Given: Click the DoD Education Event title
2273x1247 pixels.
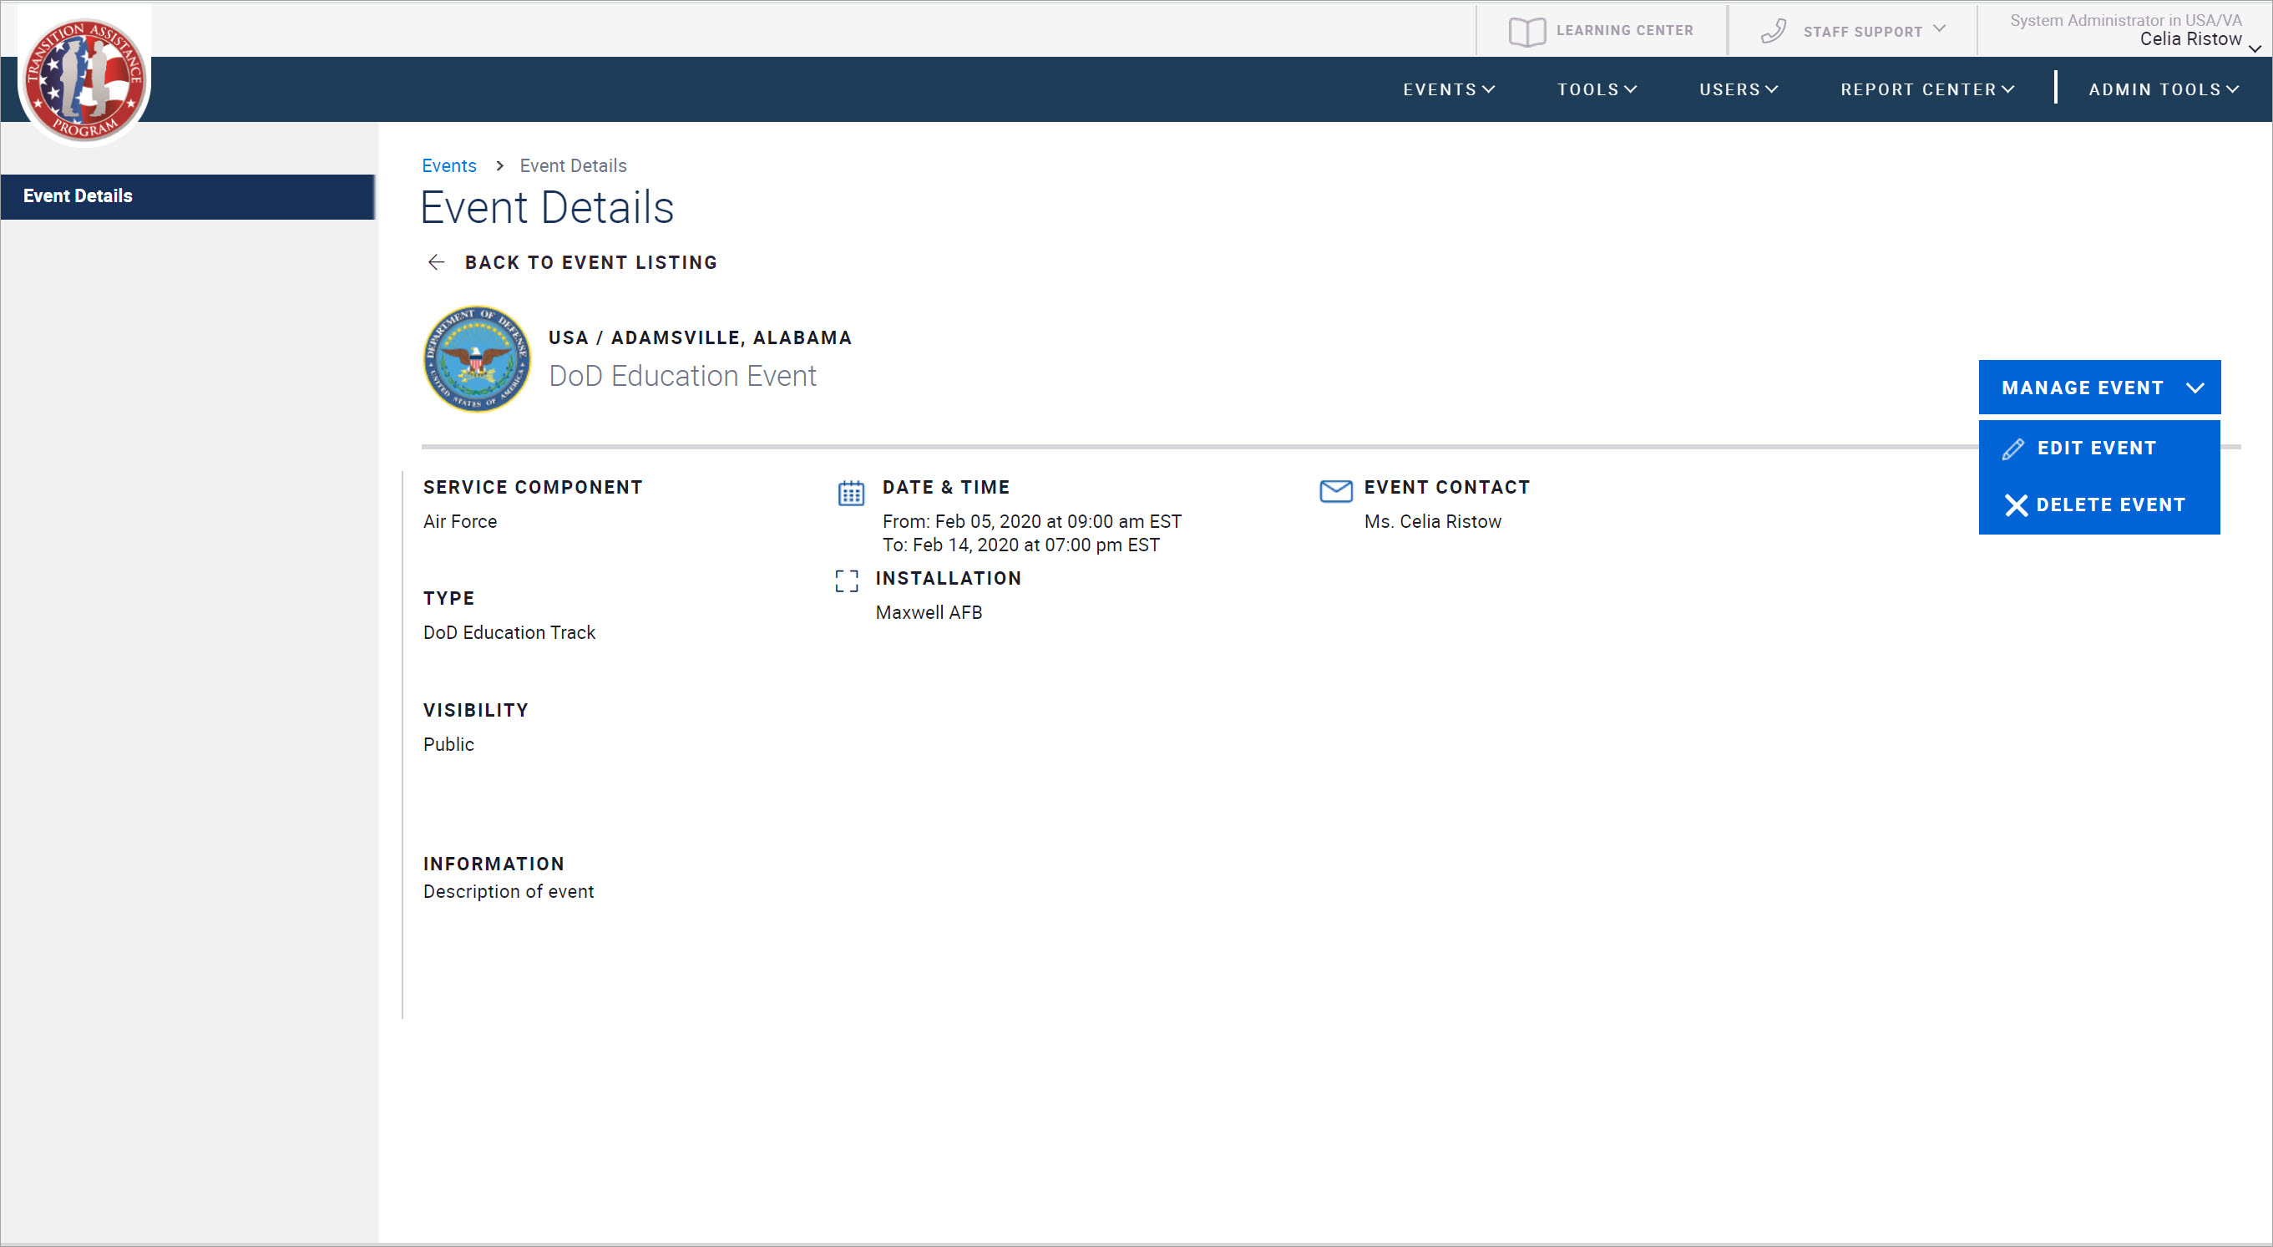Looking at the screenshot, I should click(x=682, y=376).
